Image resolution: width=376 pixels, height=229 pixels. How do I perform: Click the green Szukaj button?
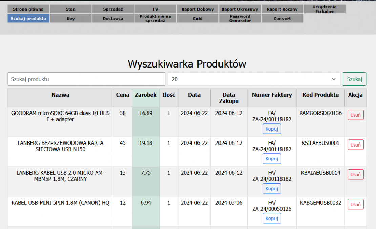(x=355, y=79)
